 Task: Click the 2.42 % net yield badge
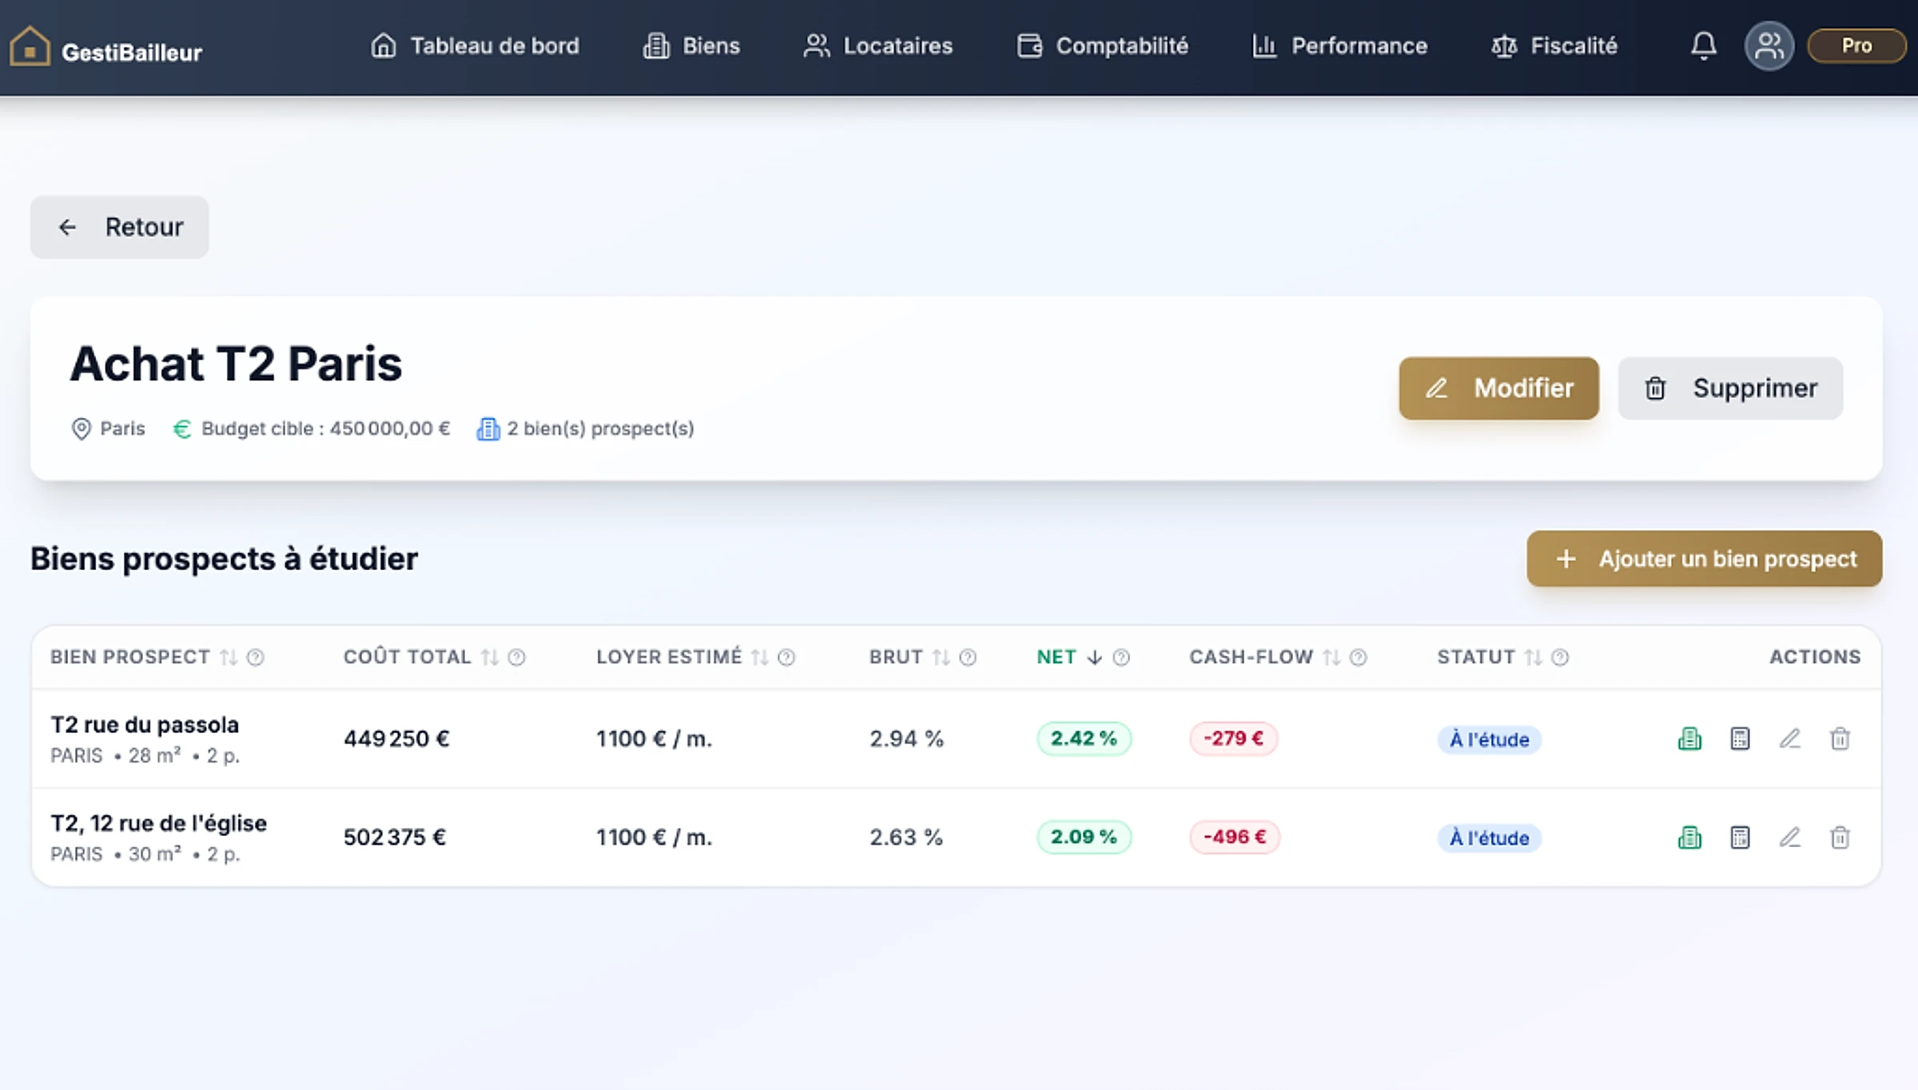click(1084, 738)
